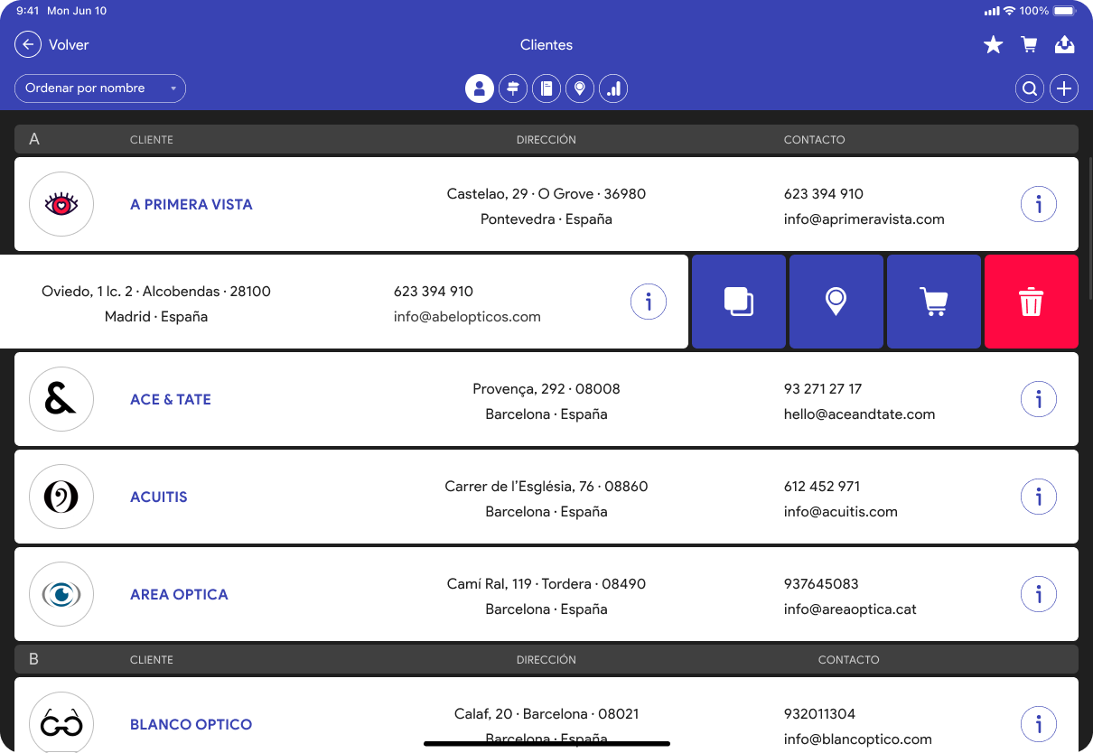Click the Clientes page title
Image resolution: width=1093 pixels, height=753 pixels.
(x=546, y=44)
